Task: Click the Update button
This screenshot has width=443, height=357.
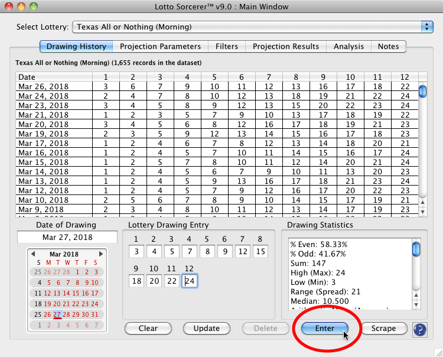Action: pos(207,329)
